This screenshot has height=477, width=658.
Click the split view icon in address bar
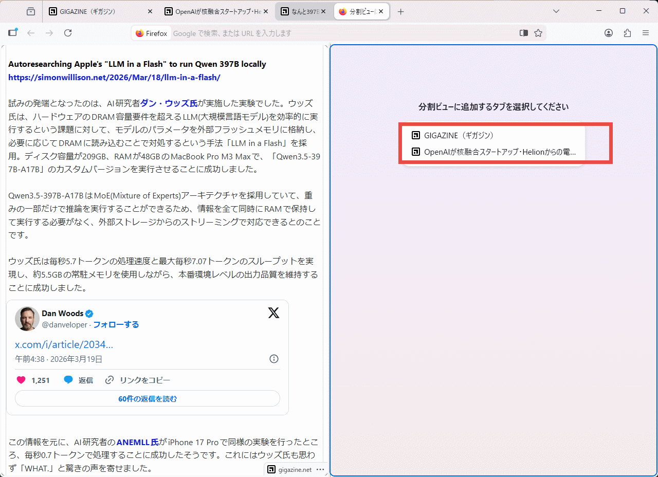[x=523, y=33]
